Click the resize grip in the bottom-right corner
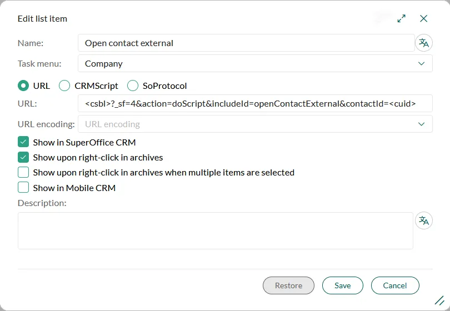The width and height of the screenshot is (450, 311). point(439,300)
